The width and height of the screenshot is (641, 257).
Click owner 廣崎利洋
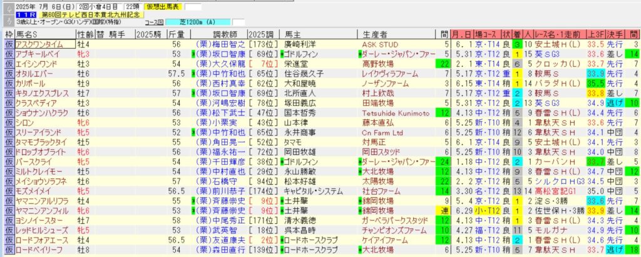pos(302,44)
